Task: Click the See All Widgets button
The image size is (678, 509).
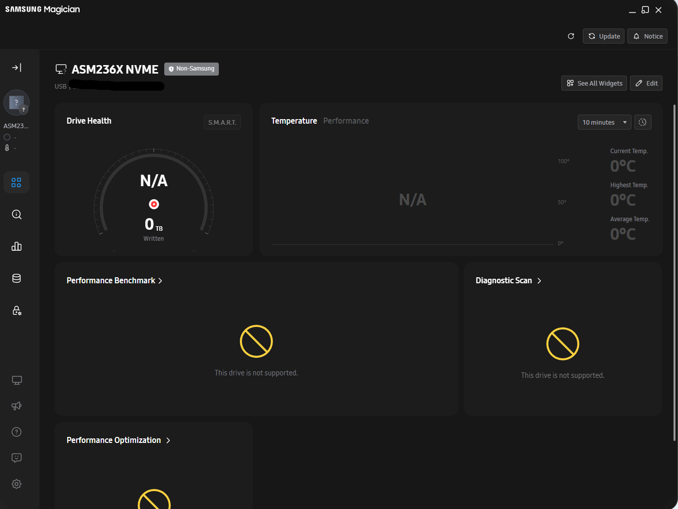Action: tap(594, 83)
